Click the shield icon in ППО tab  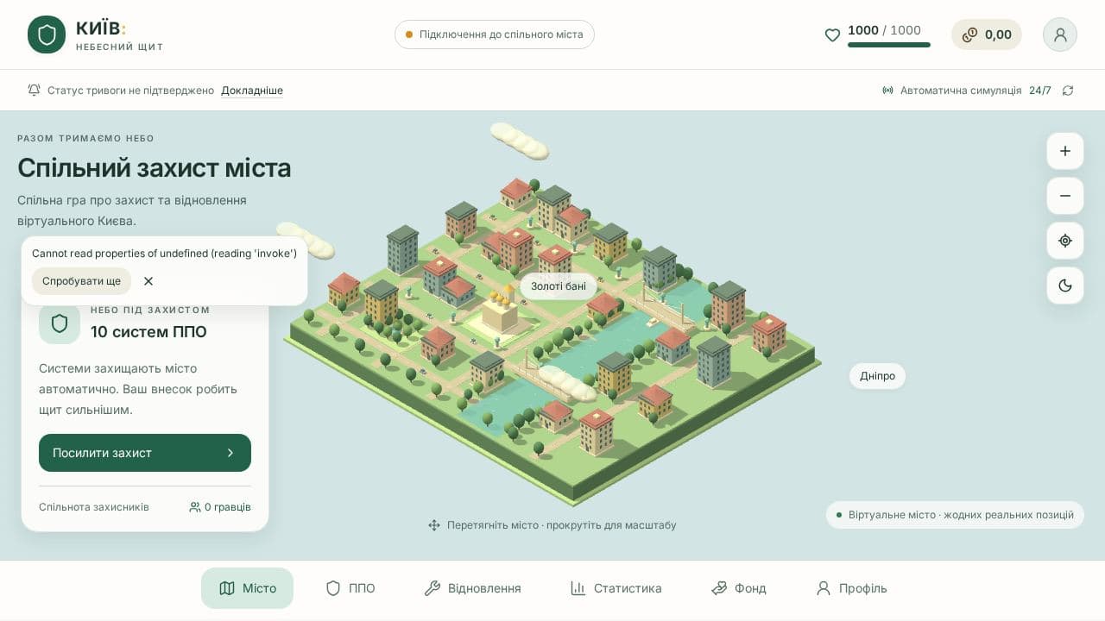(333, 588)
